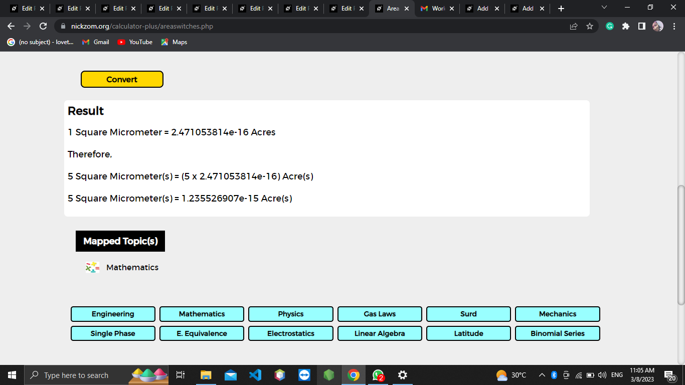Image resolution: width=685 pixels, height=385 pixels.
Task: Open the (no subject) Google bookmark
Action: coord(40,42)
